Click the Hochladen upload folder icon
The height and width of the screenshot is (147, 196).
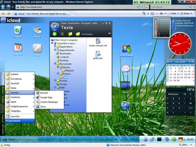pos(78,34)
